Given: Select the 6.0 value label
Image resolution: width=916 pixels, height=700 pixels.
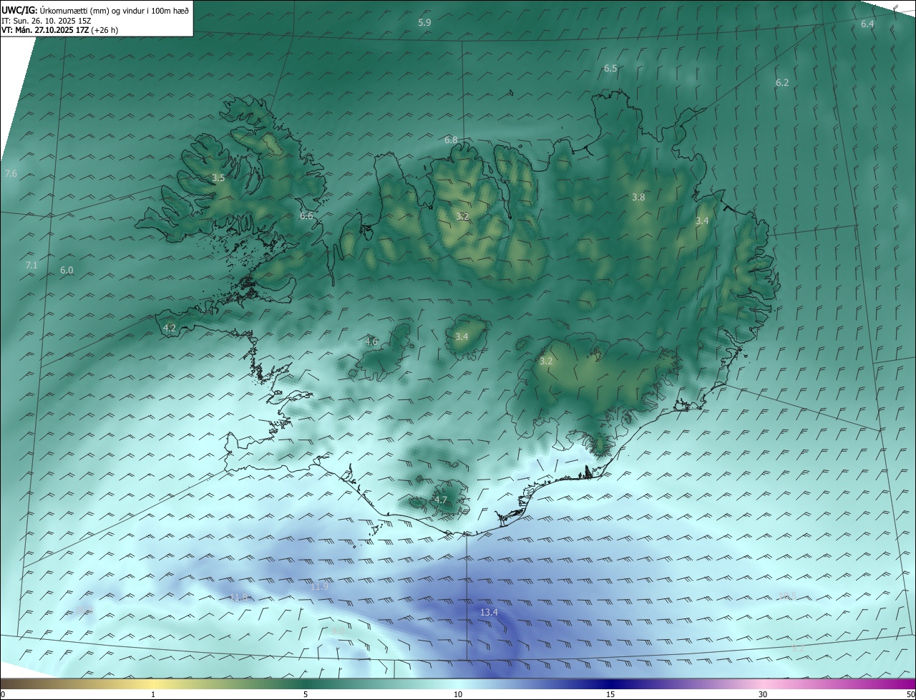Looking at the screenshot, I should coord(67,271).
